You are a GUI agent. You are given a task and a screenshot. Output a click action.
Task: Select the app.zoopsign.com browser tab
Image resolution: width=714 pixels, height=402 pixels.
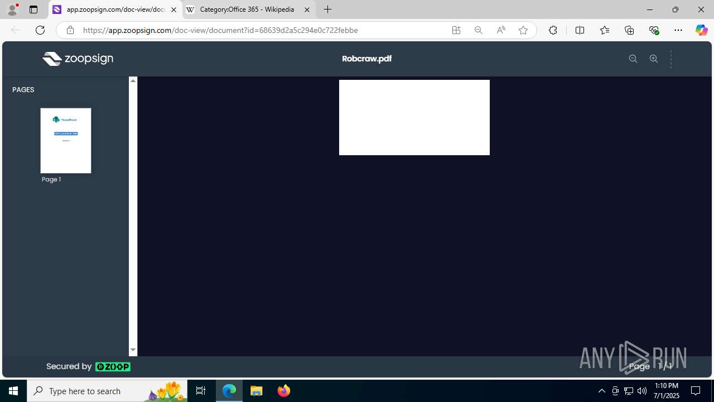[x=115, y=9]
